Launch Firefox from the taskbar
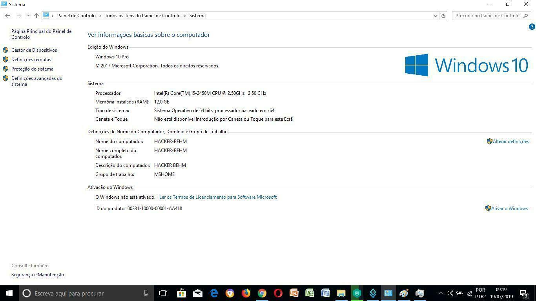Image resolution: width=536 pixels, height=301 pixels. point(246,293)
